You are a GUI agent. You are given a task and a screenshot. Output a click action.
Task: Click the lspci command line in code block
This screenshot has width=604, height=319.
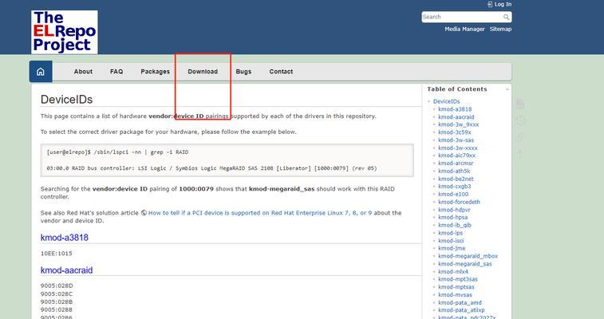(x=117, y=152)
